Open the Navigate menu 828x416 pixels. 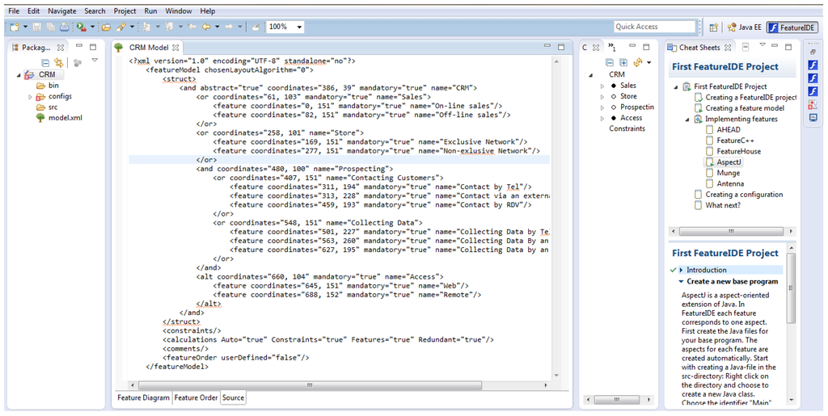[61, 11]
